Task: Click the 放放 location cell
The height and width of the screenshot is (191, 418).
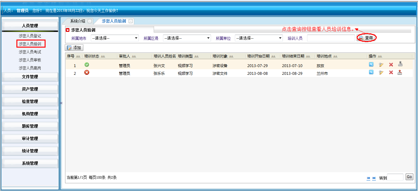Action: pos(320,66)
